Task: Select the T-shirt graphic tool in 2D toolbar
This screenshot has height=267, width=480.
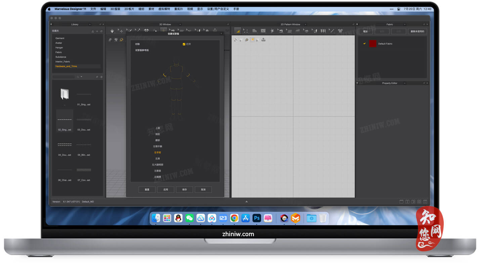Action: [x=340, y=31]
